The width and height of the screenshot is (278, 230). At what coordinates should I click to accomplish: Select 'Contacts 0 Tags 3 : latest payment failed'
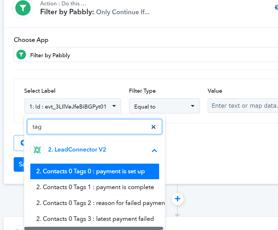tap(95, 219)
